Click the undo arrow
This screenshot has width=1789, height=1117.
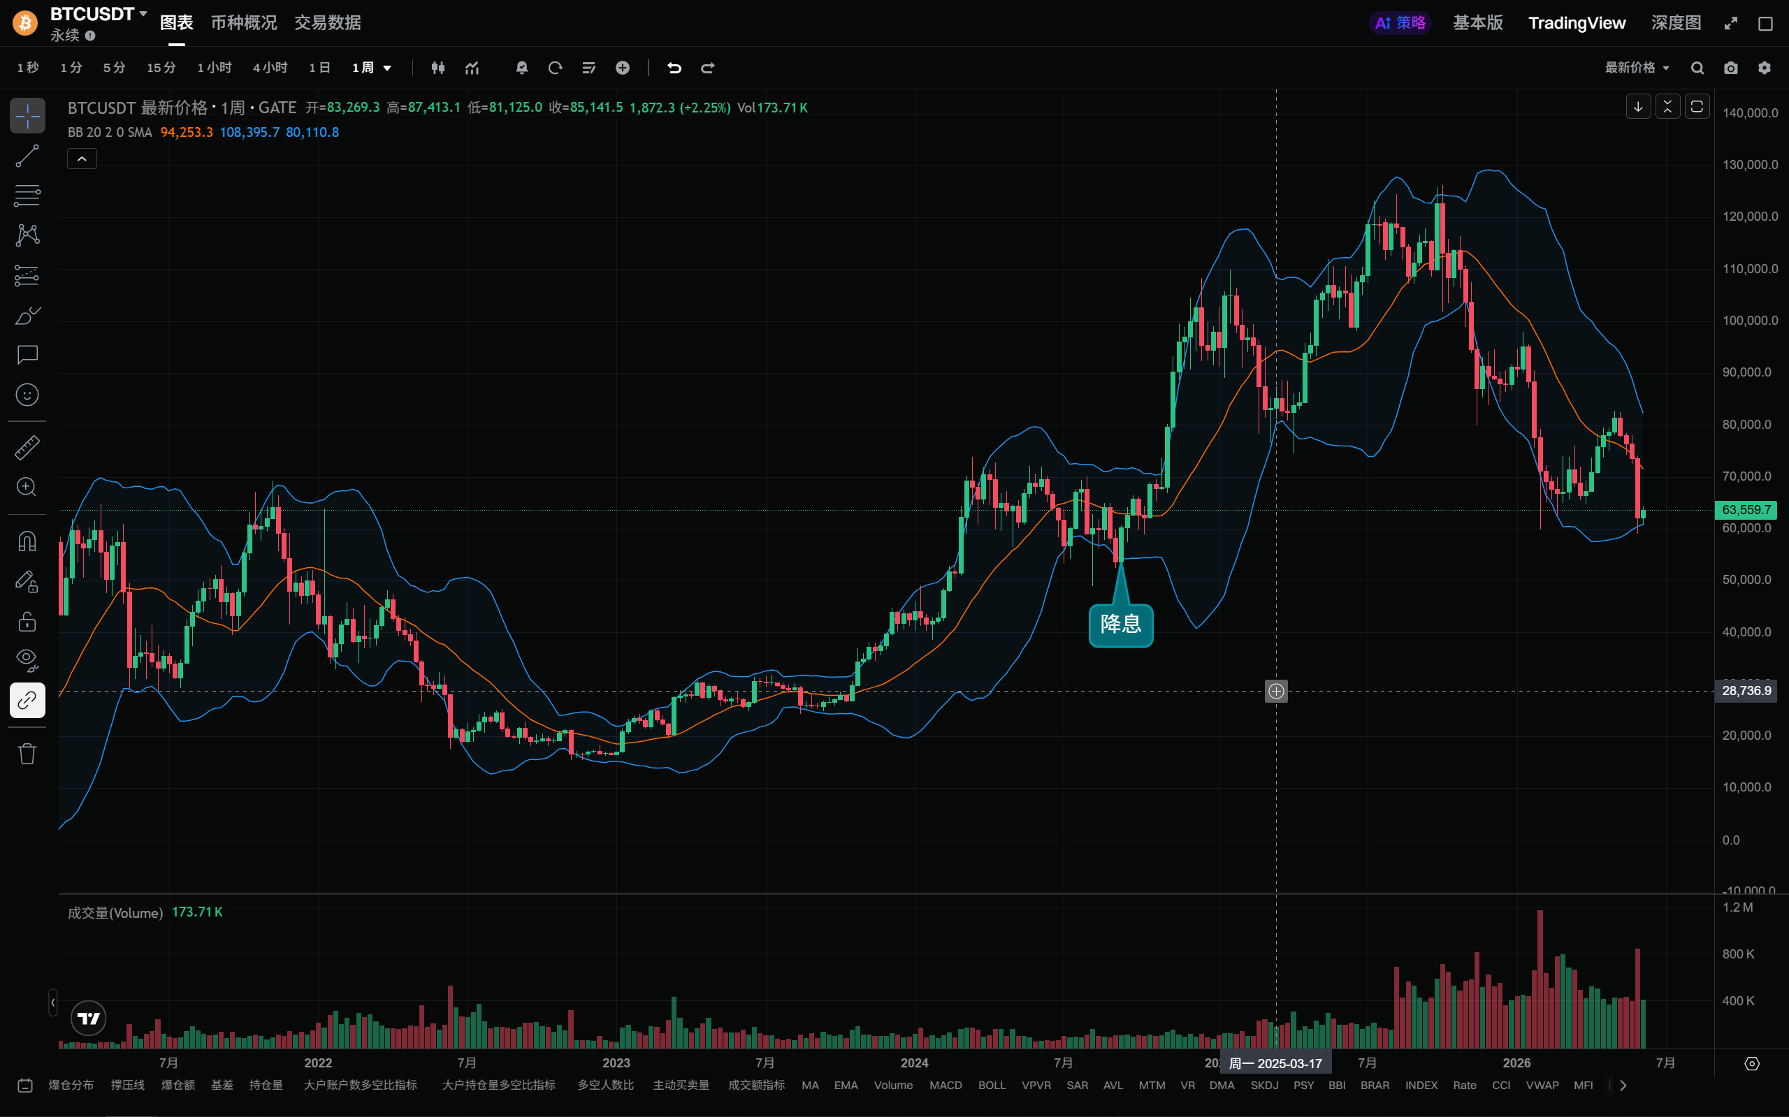[674, 68]
